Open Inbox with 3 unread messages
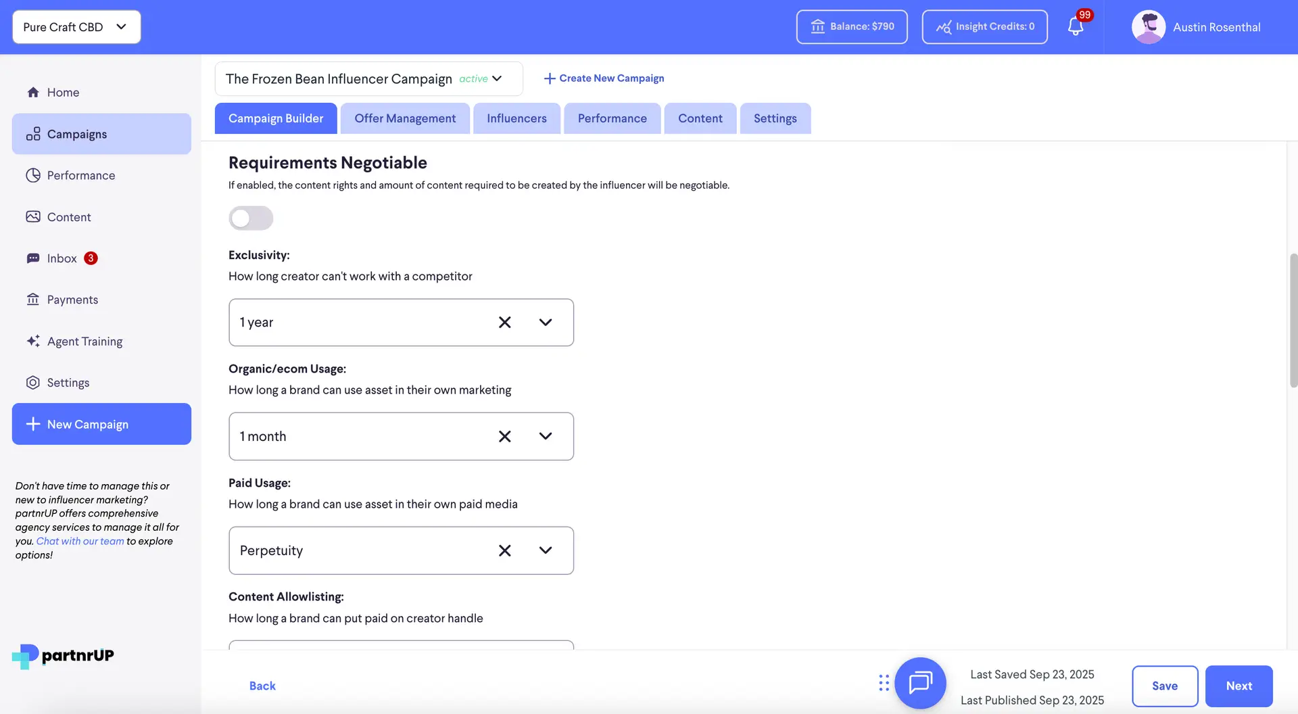 click(62, 258)
